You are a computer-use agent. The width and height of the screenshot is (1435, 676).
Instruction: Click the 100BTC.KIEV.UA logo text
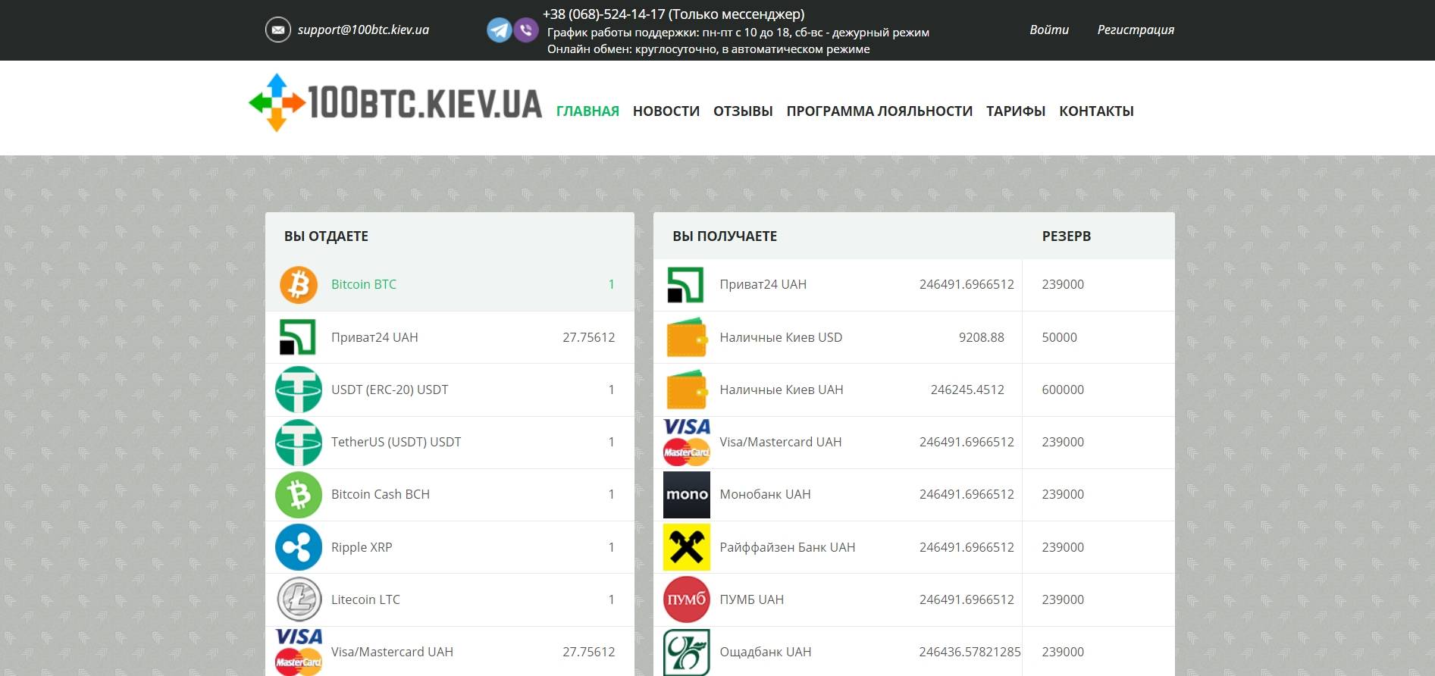point(425,104)
